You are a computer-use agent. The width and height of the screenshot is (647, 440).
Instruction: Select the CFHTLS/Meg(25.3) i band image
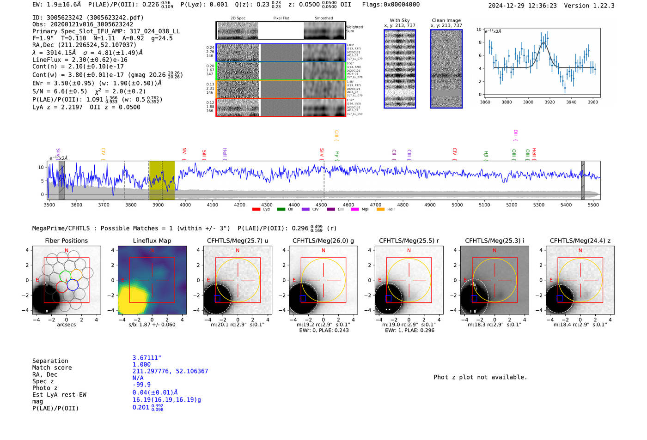click(x=494, y=280)
